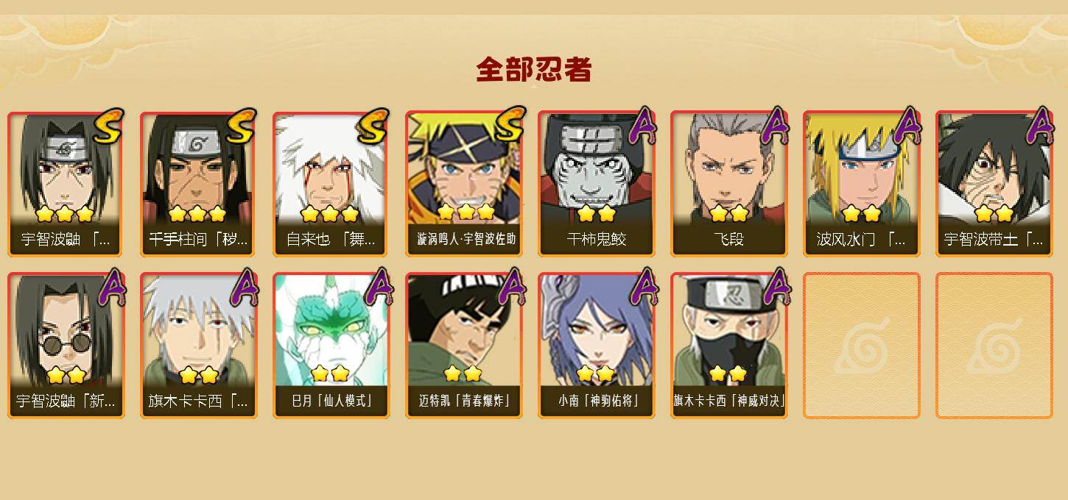
Task: Select the first empty ninja slot
Action: point(862,346)
